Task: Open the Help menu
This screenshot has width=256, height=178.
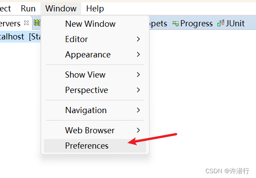Action: [95, 8]
